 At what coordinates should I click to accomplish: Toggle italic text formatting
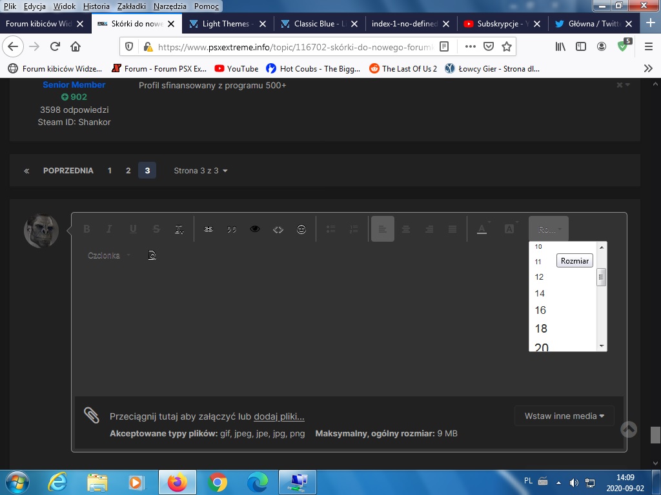point(109,229)
